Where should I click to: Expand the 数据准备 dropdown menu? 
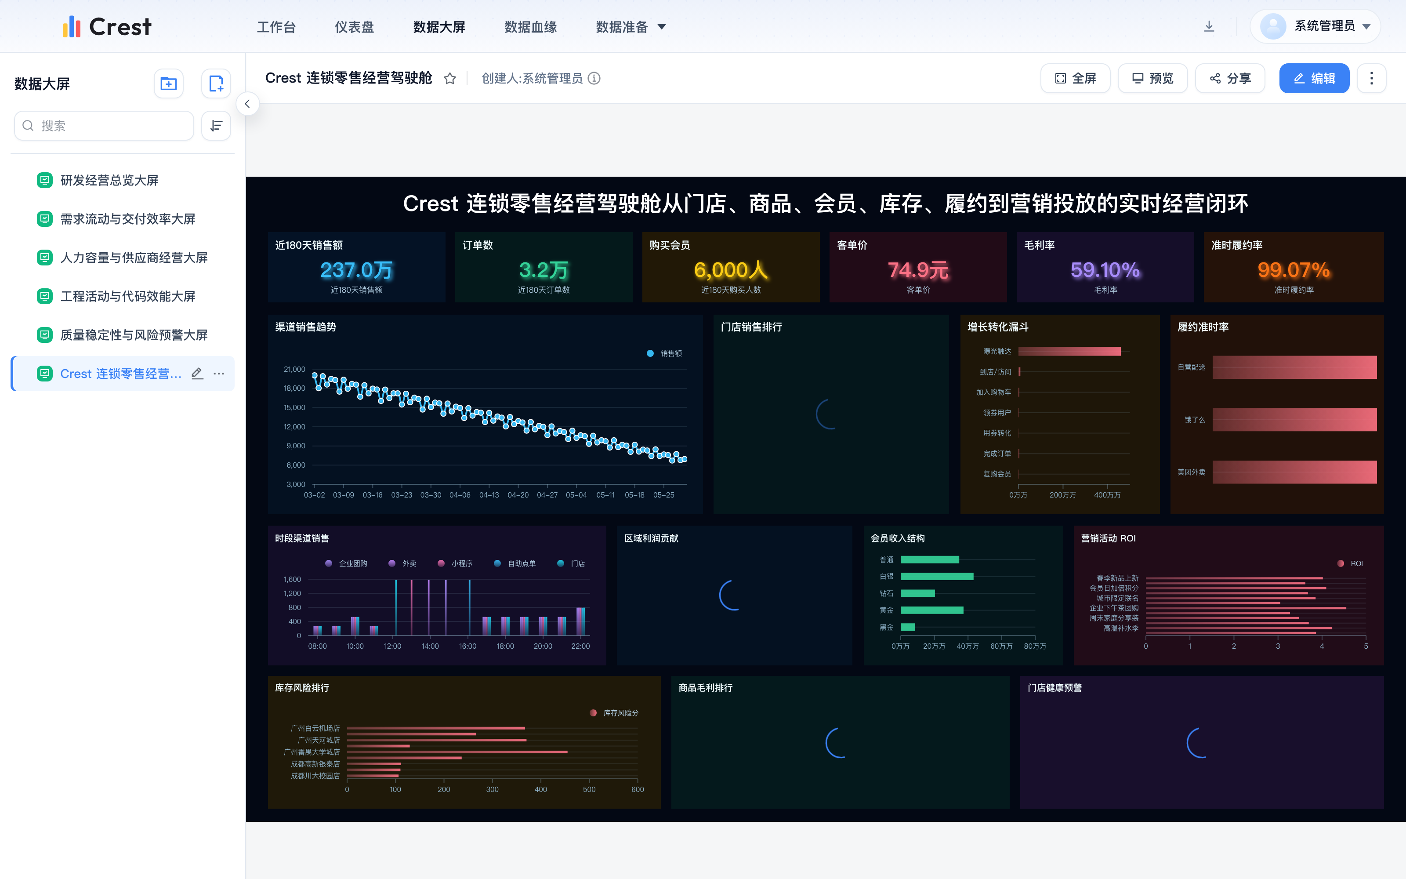[x=631, y=27]
